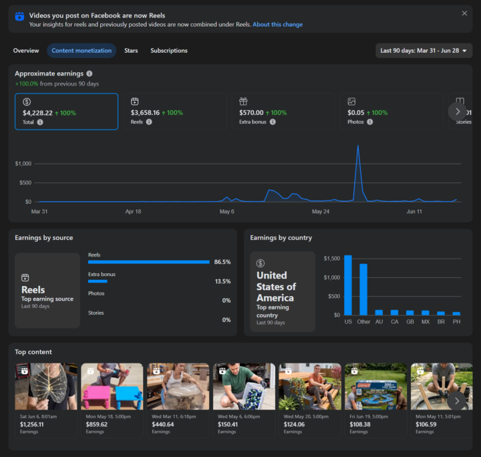Screen dimensions: 481x457
Task: Click the $859.62 earnings value
Action: pyautogui.click(x=97, y=424)
